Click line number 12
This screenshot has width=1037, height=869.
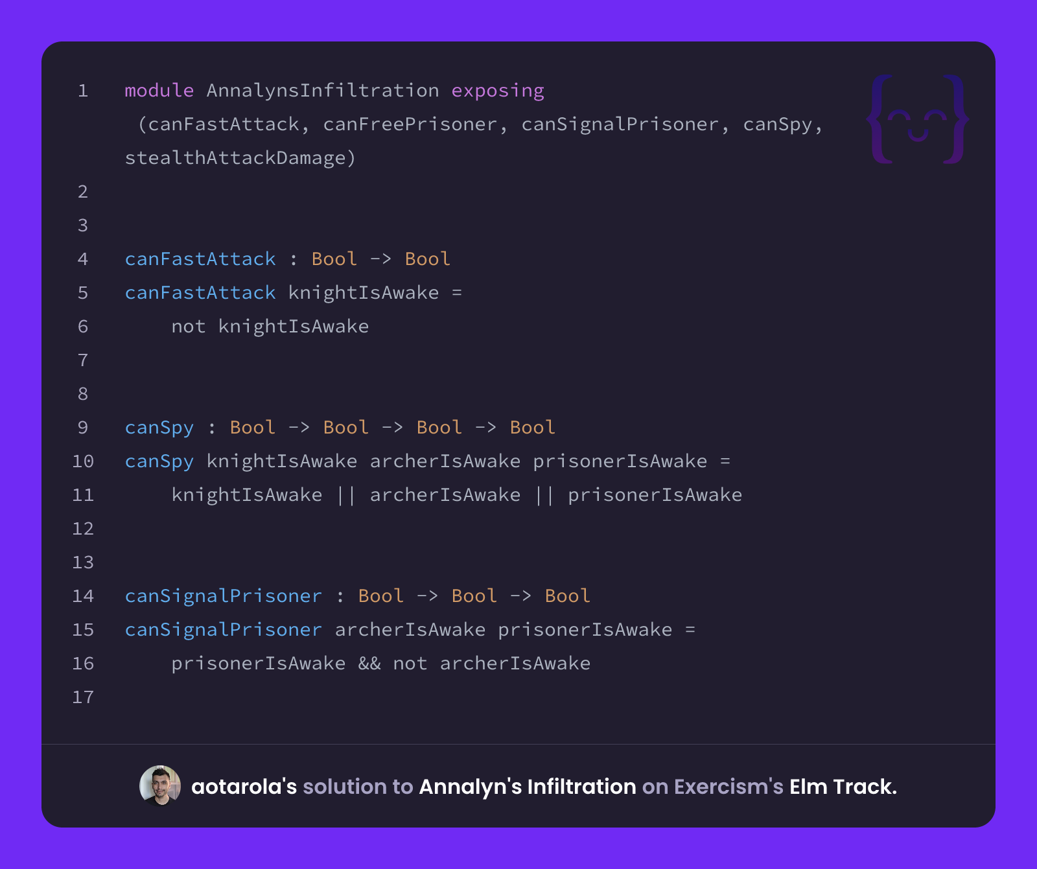click(83, 529)
